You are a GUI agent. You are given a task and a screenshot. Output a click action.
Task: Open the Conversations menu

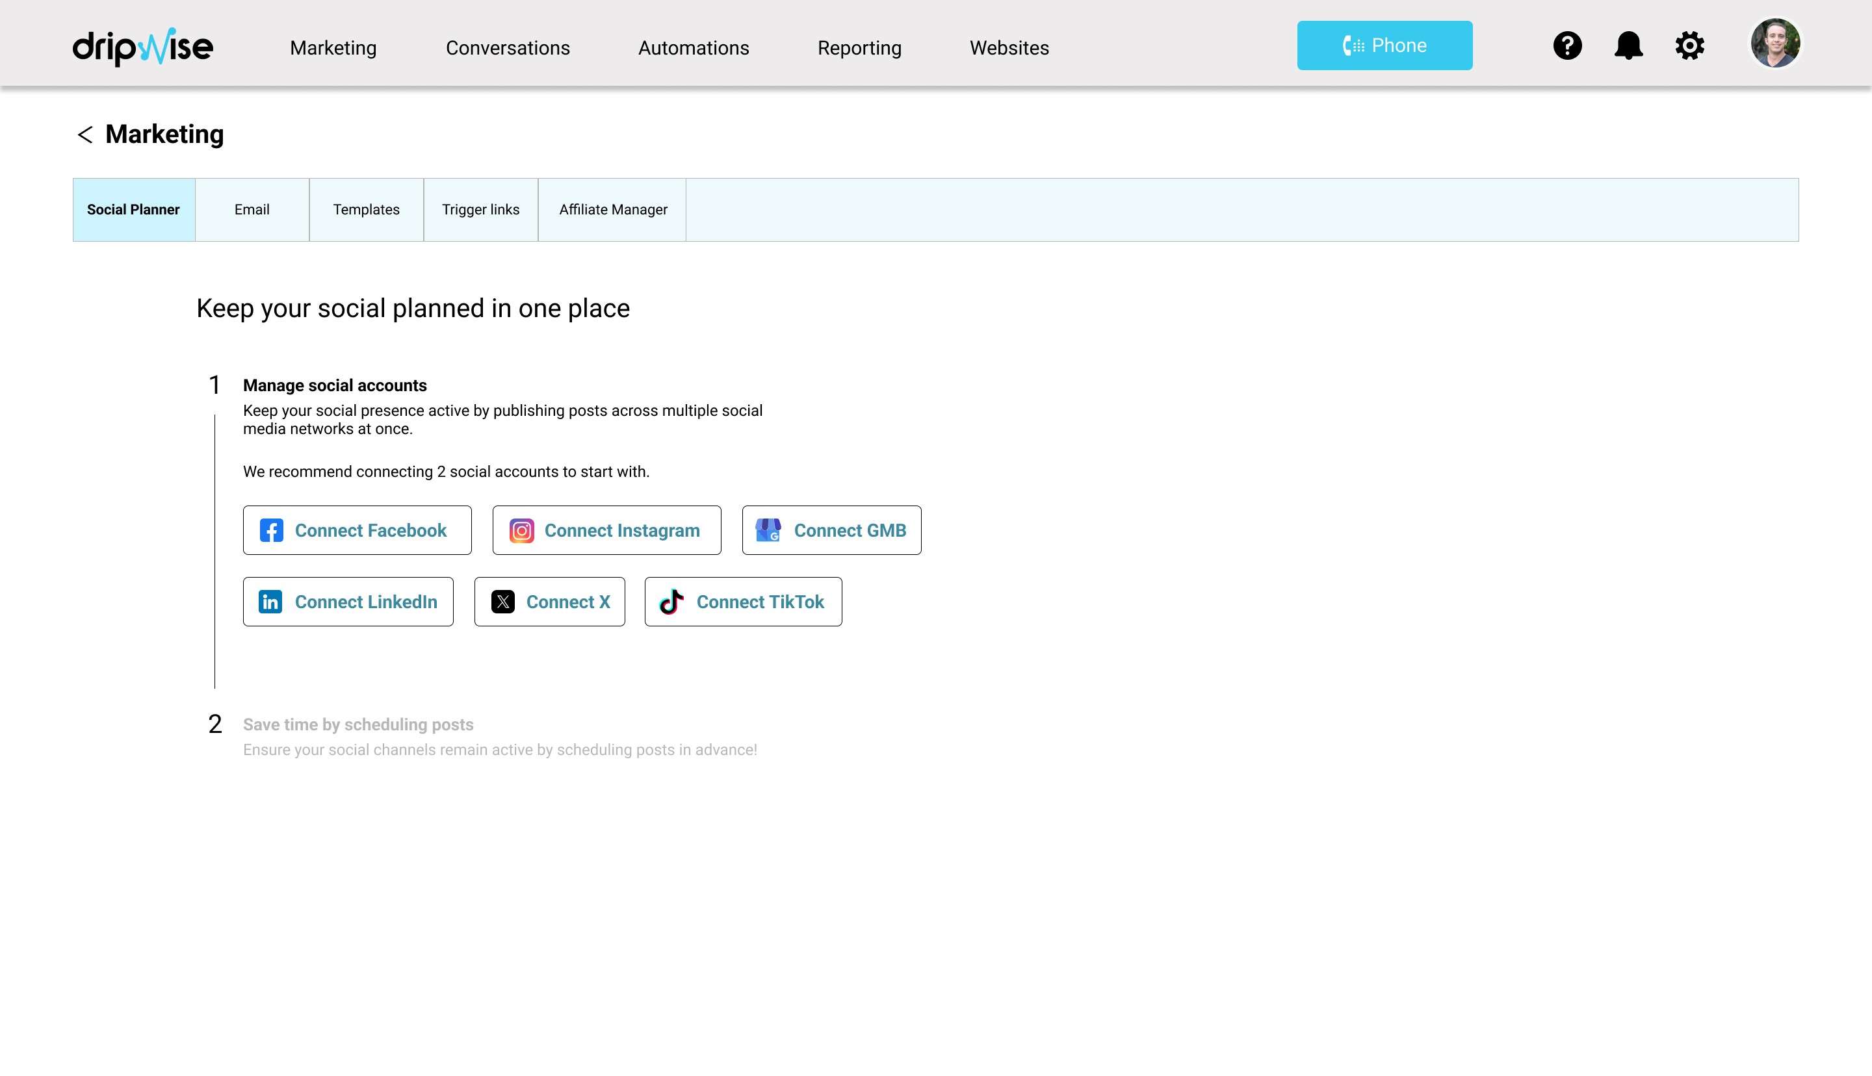pyautogui.click(x=508, y=48)
